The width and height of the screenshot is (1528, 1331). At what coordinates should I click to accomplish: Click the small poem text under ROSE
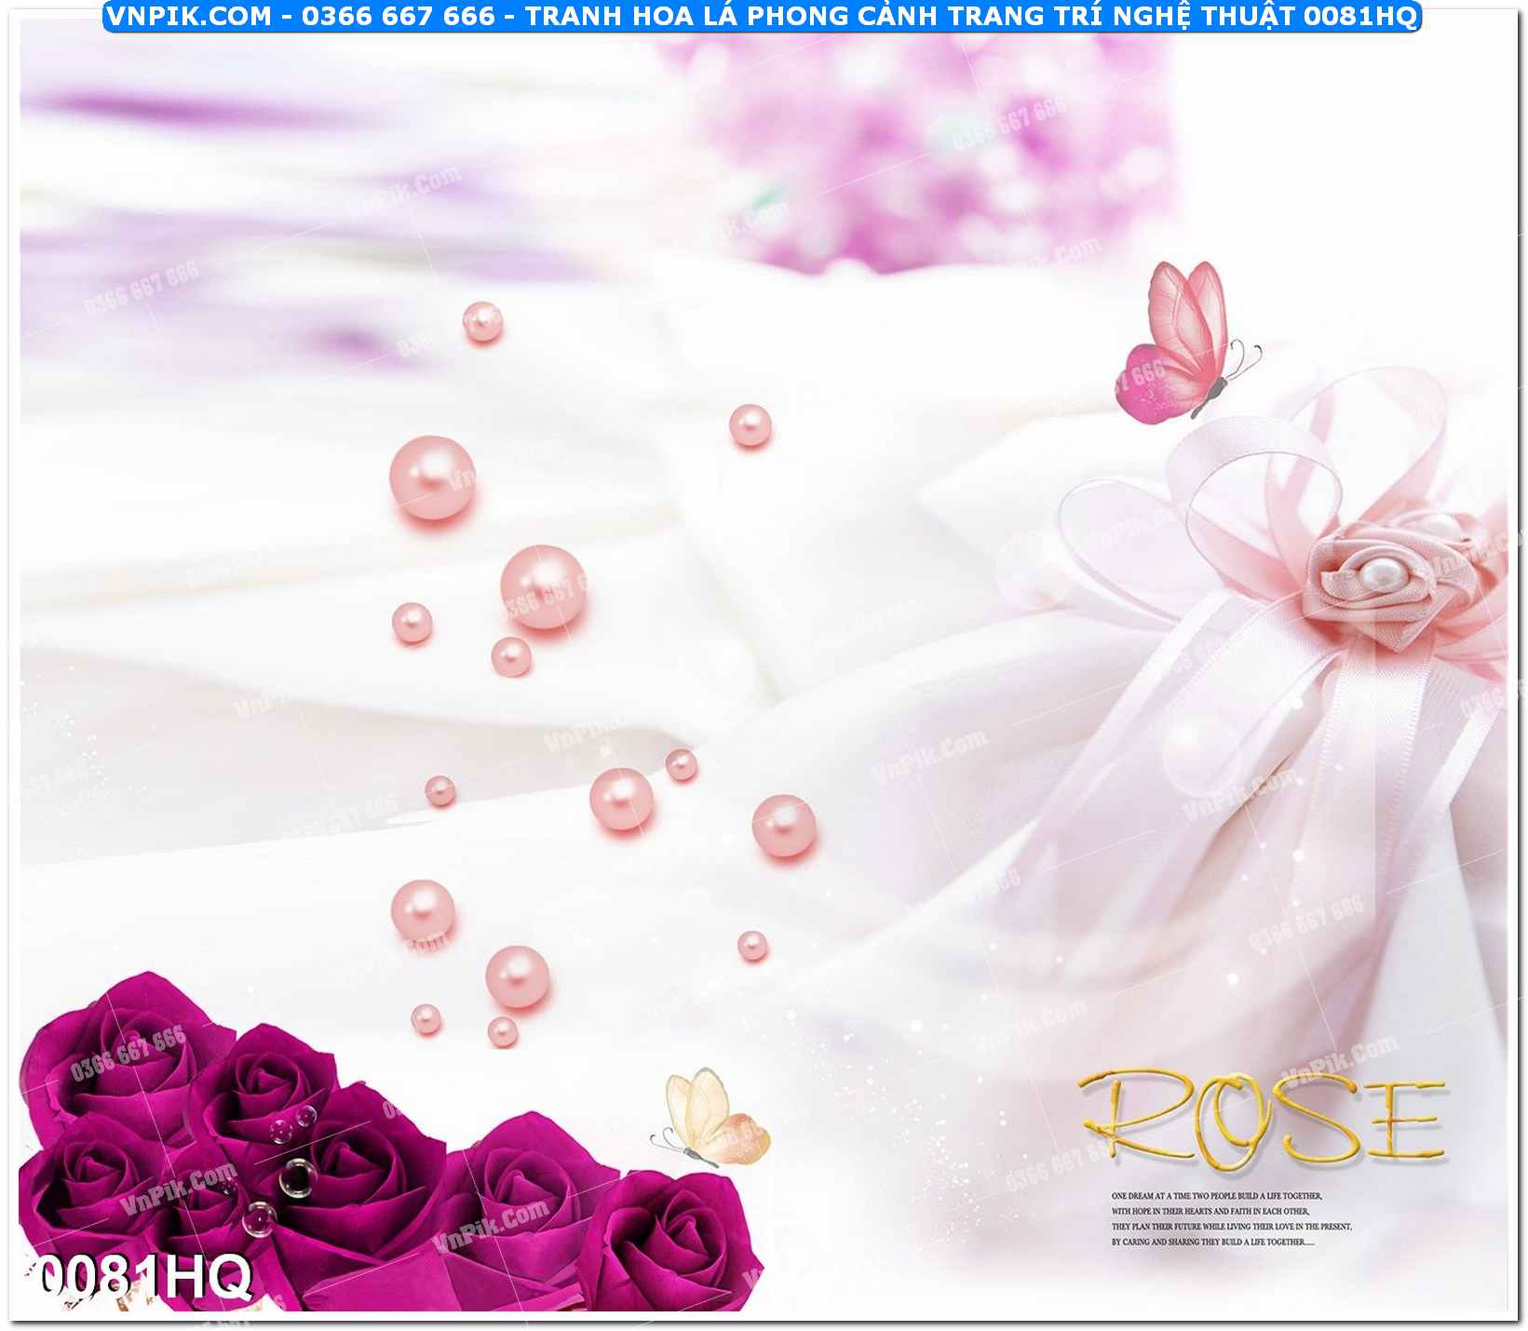(x=1230, y=1219)
